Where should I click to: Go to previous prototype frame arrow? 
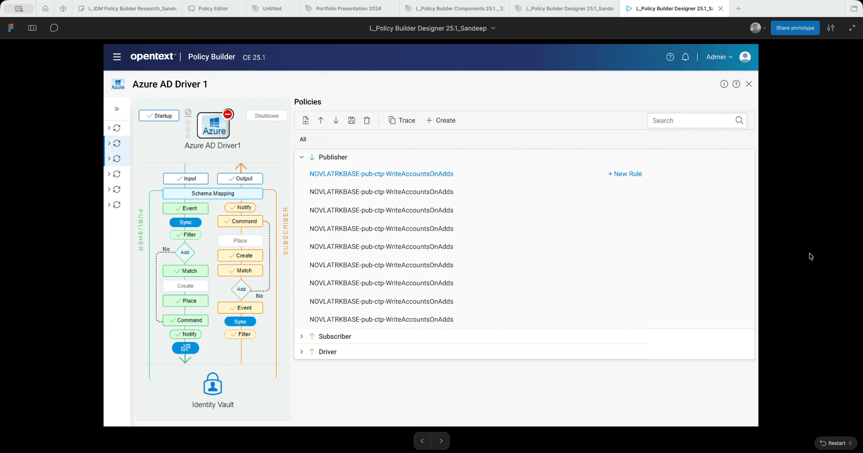coord(423,441)
